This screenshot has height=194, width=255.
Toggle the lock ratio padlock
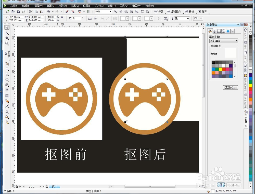coord(62,17)
